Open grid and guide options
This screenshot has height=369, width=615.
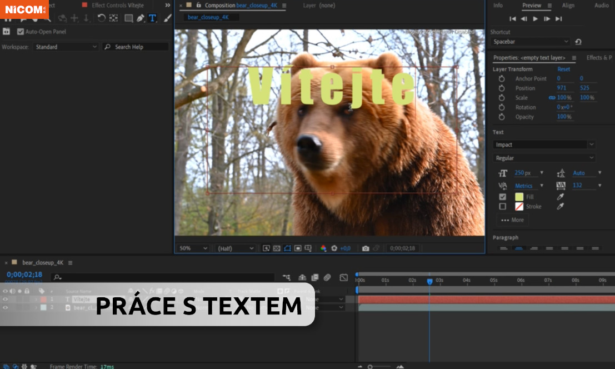click(308, 248)
